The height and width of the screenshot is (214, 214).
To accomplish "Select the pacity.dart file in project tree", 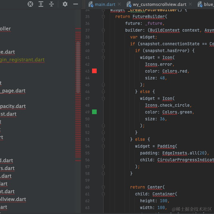I will coord(13,106).
